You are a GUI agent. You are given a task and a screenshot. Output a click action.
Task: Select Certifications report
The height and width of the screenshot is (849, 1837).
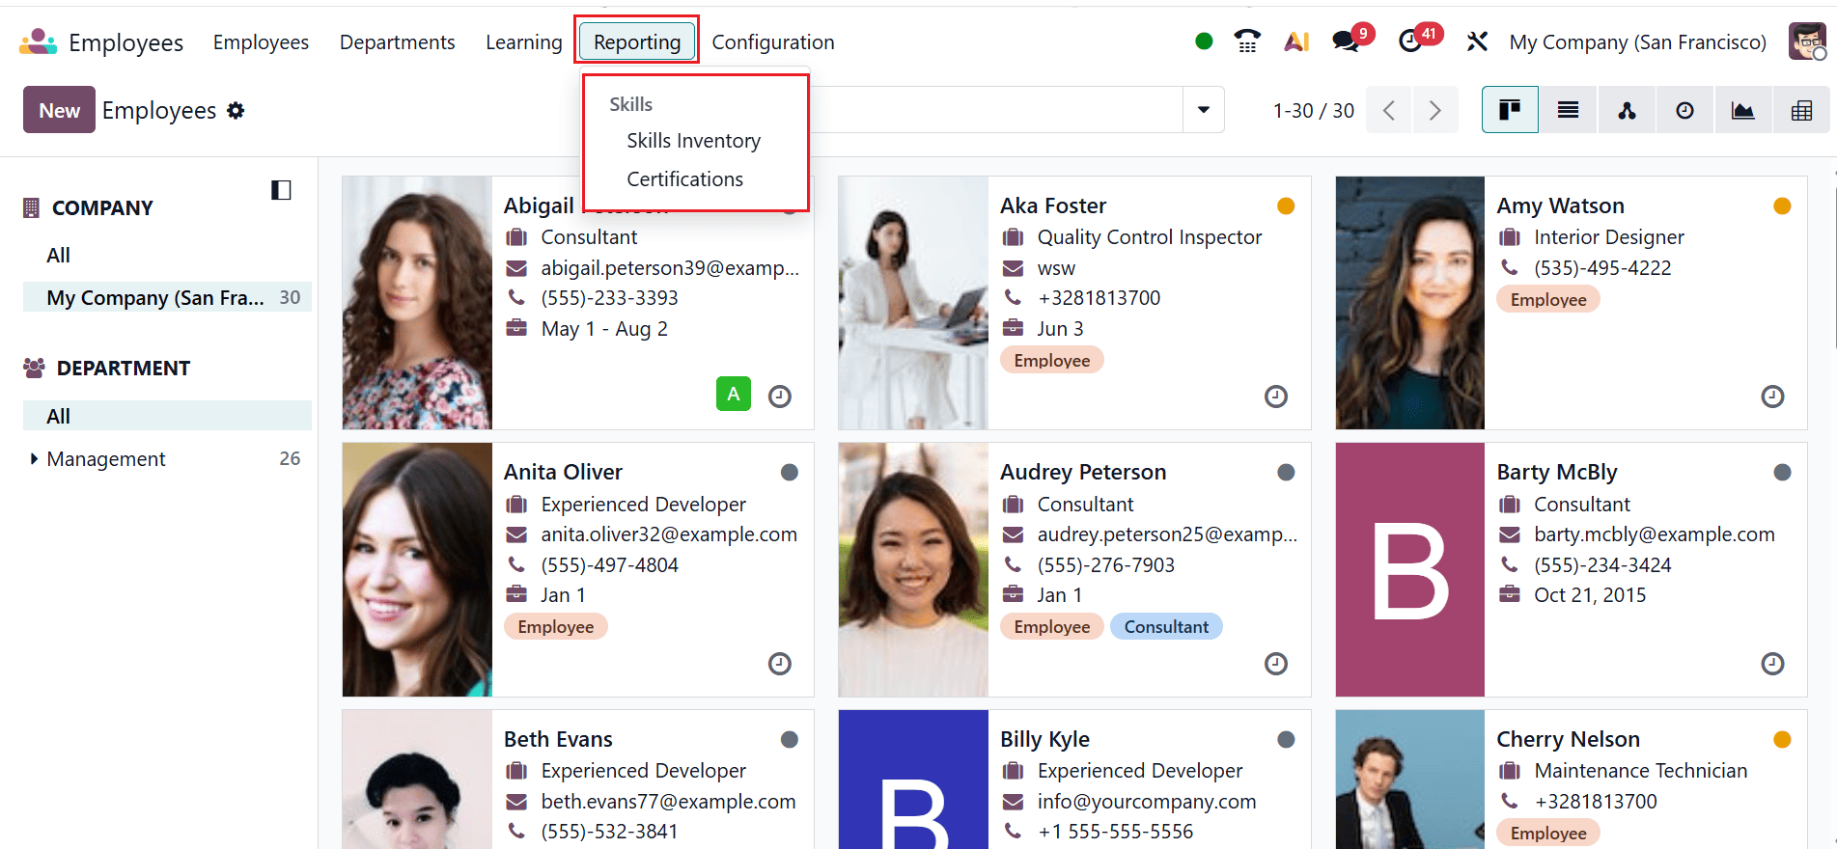685,179
